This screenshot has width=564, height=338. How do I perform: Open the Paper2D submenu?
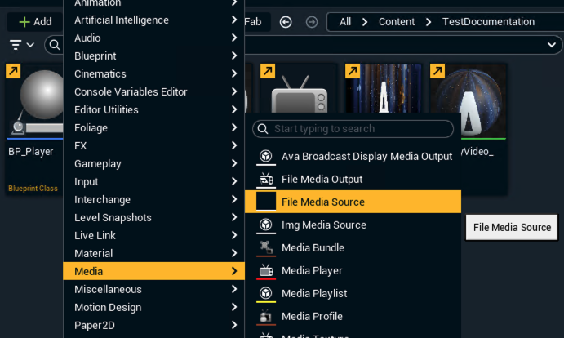pos(154,326)
